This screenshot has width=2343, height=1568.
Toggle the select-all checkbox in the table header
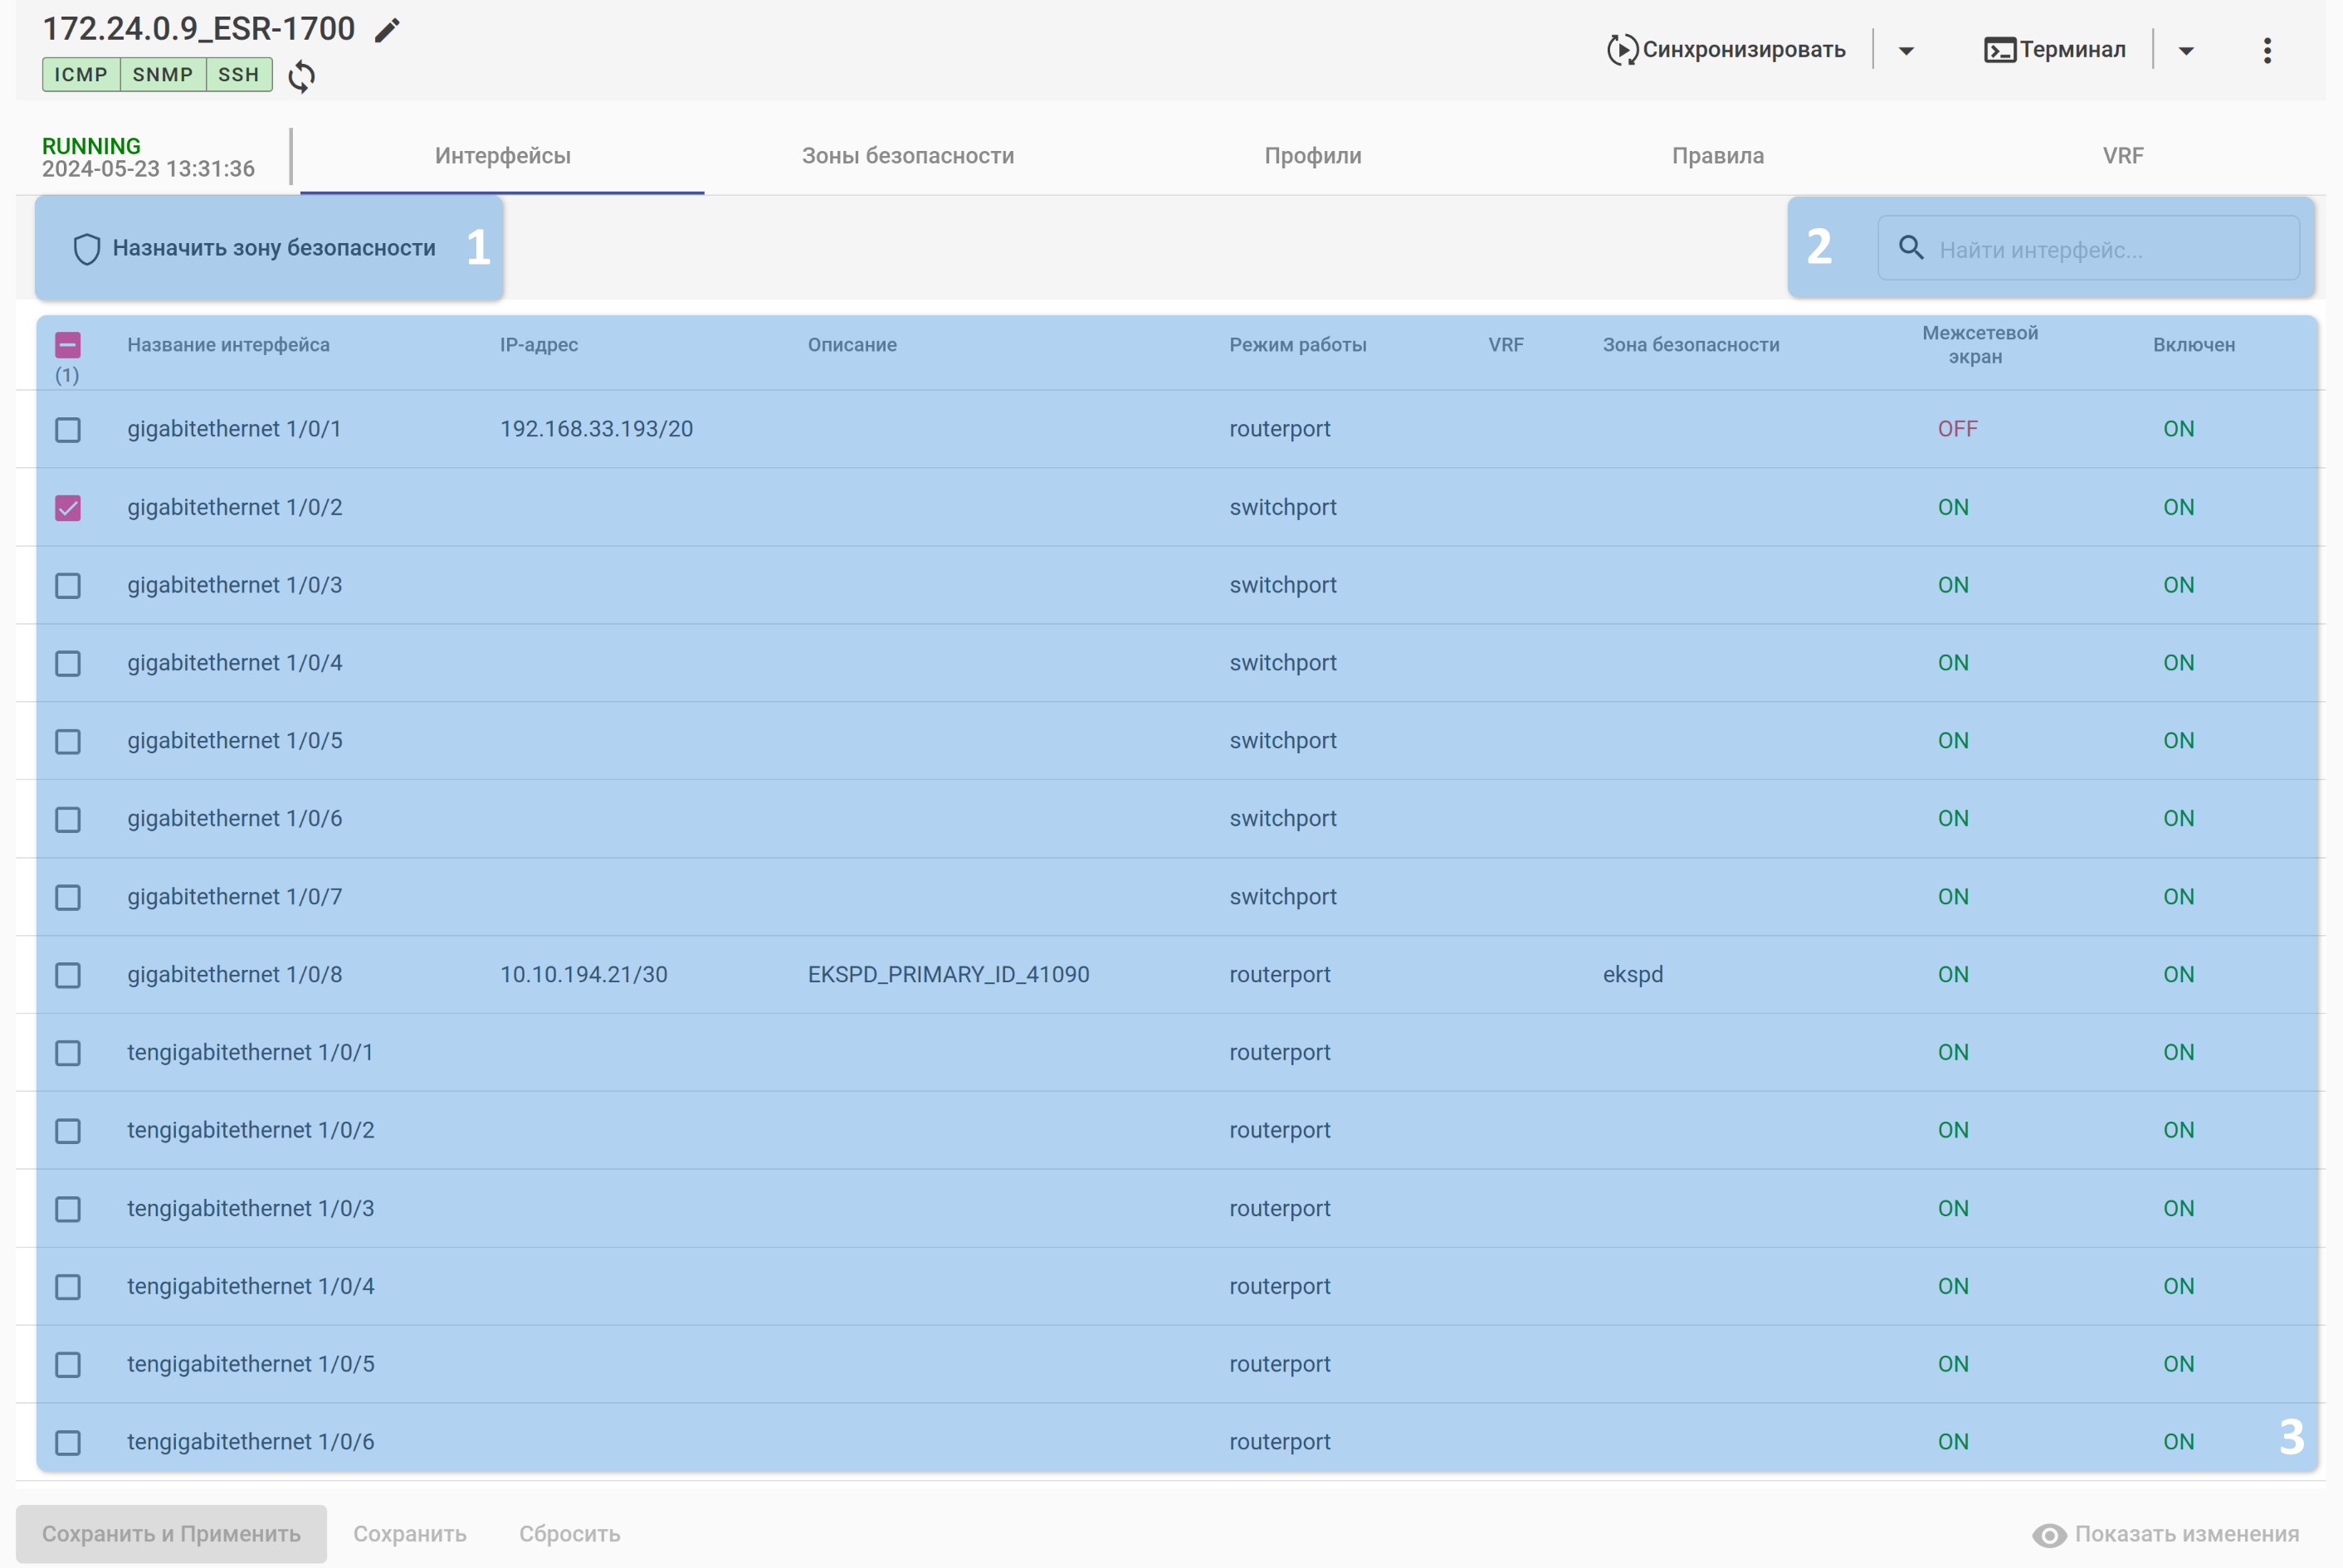68,345
